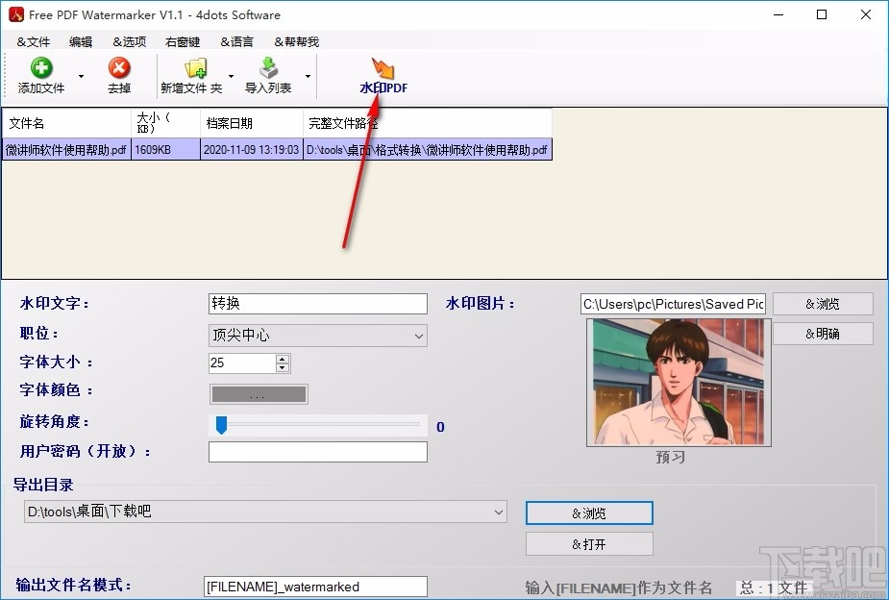Open the 编辑 menu
The width and height of the screenshot is (889, 600).
pos(81,42)
